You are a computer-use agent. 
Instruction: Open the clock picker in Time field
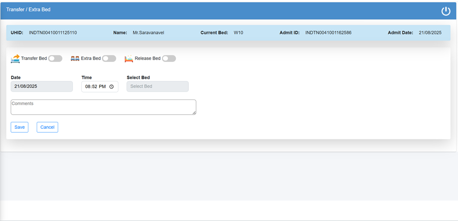point(112,87)
